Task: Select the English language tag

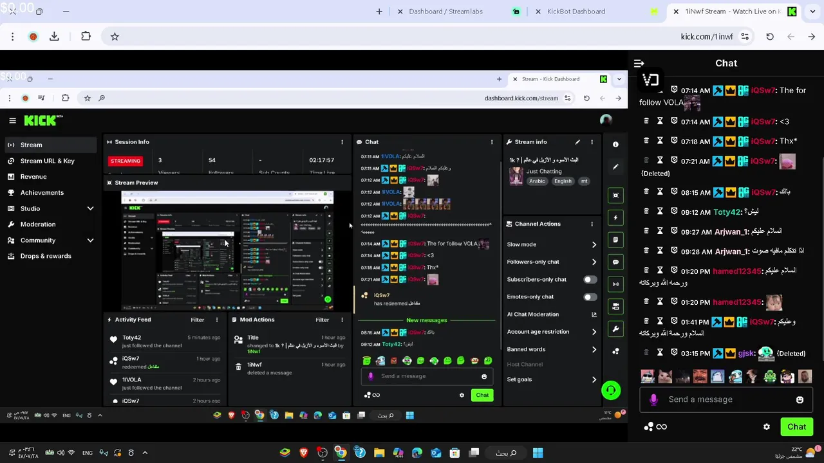Action: pyautogui.click(x=563, y=181)
